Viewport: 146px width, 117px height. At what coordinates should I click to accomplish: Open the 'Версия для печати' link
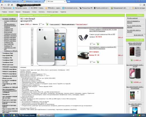coord(68,24)
